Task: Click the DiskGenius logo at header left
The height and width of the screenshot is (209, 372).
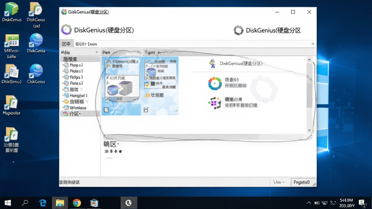Action: coord(66,30)
